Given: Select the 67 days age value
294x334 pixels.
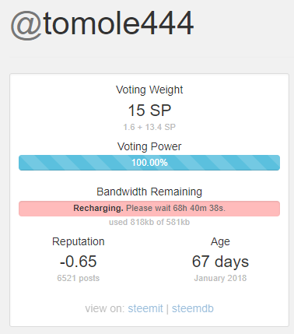Looking at the screenshot, I should tap(220, 262).
